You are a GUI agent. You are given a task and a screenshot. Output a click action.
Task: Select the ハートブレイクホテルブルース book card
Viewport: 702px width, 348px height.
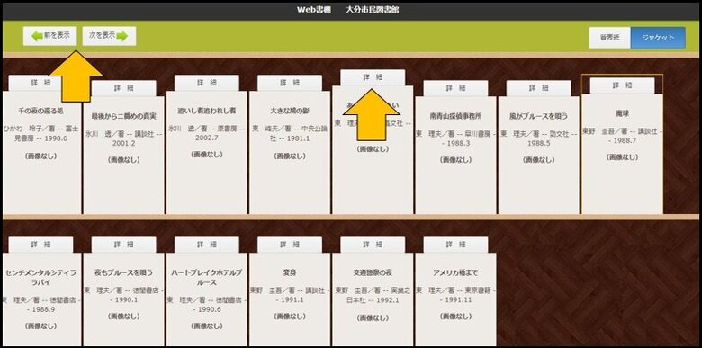(x=207, y=299)
